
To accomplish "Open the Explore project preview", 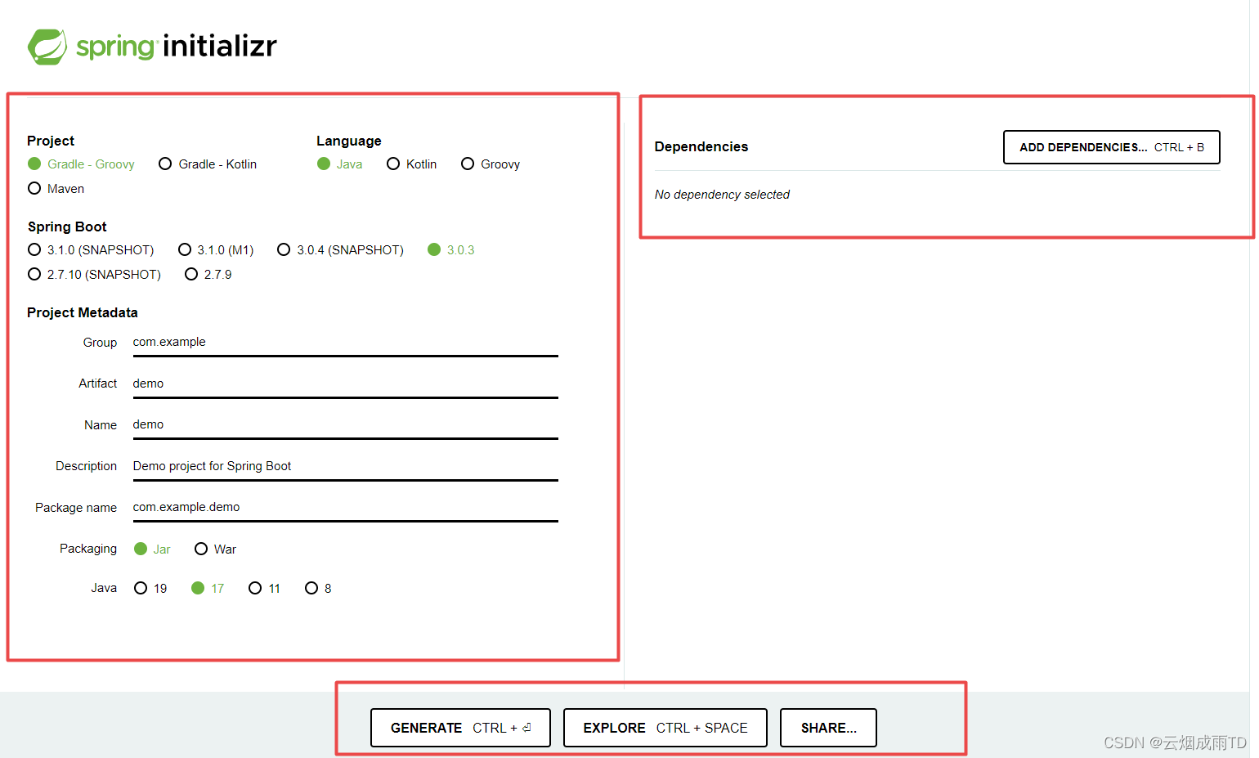I will click(x=665, y=728).
